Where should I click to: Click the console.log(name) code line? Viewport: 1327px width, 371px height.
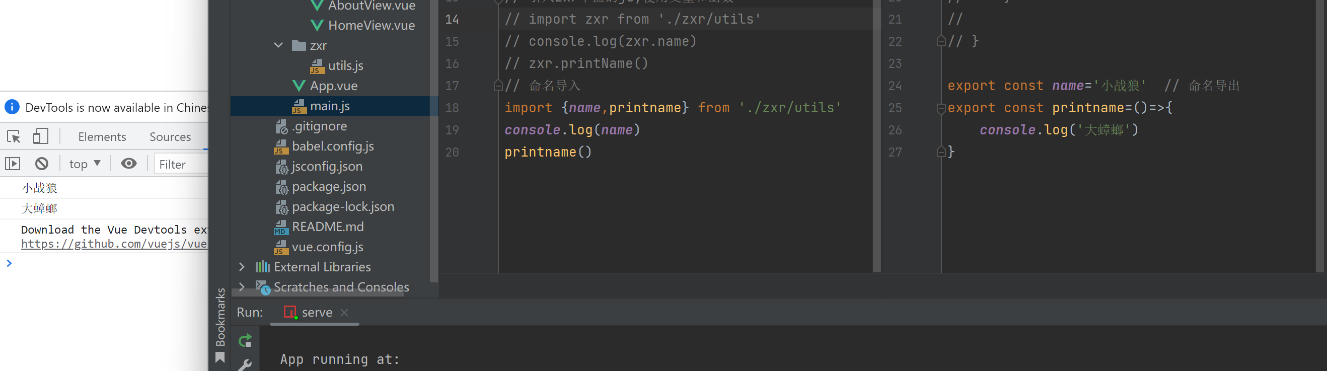572,130
